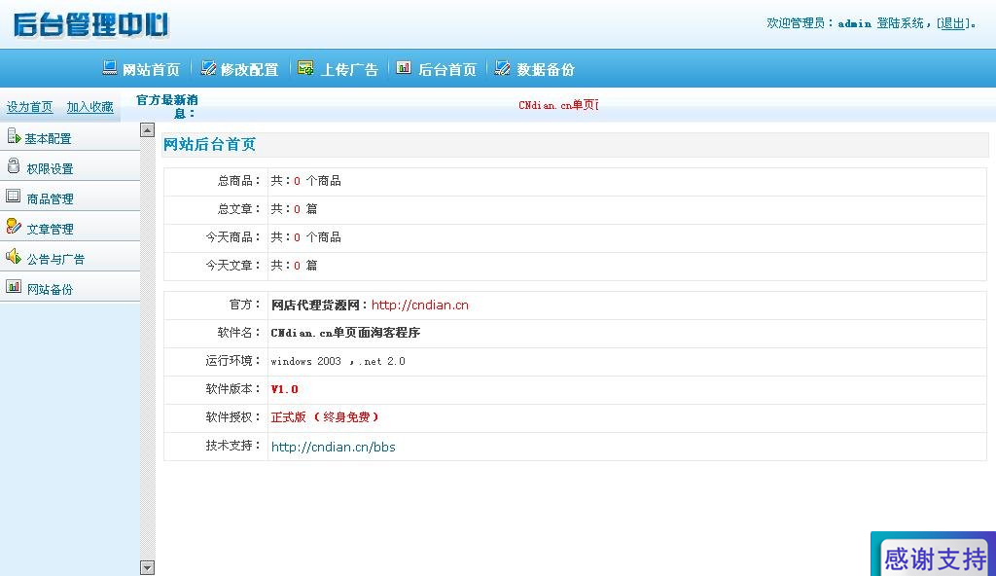The image size is (996, 576).
Task: Click the windows 2003 ,.net 2.0 value
Action: 338,361
